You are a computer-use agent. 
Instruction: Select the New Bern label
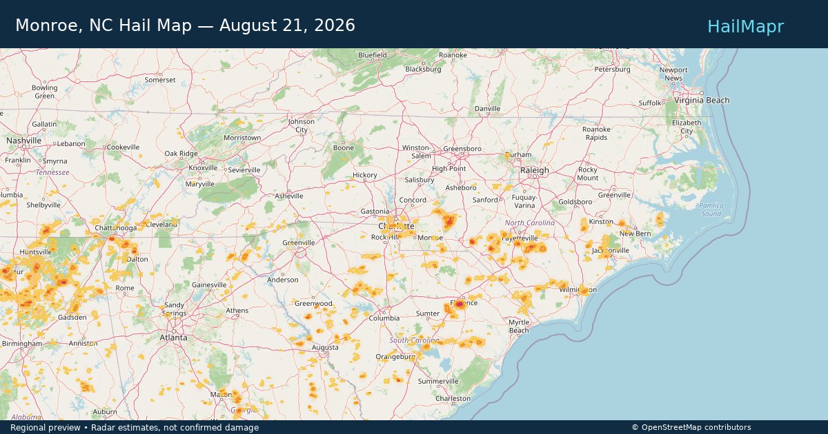635,234
